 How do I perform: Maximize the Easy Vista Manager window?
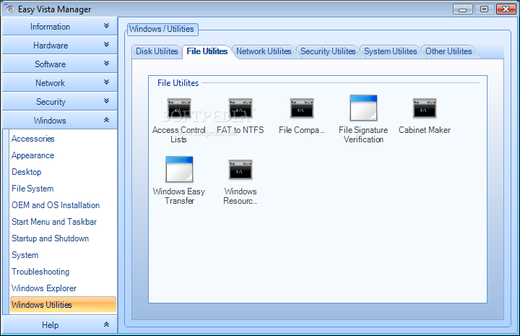[x=484, y=9]
